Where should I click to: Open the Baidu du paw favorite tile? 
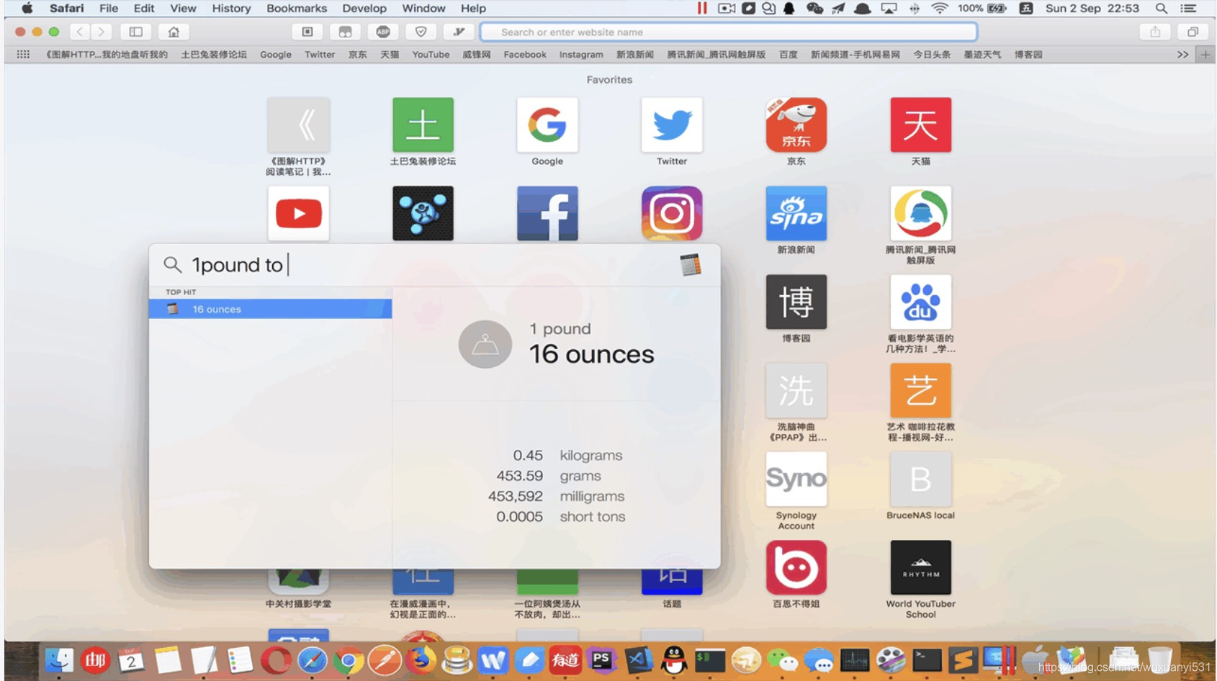click(x=921, y=302)
